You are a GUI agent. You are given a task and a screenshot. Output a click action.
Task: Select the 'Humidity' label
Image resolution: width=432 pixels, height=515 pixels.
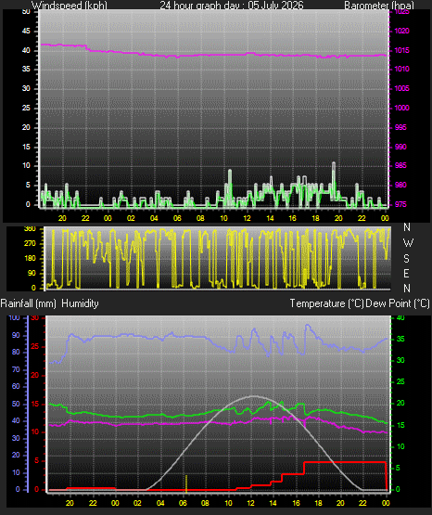80,303
